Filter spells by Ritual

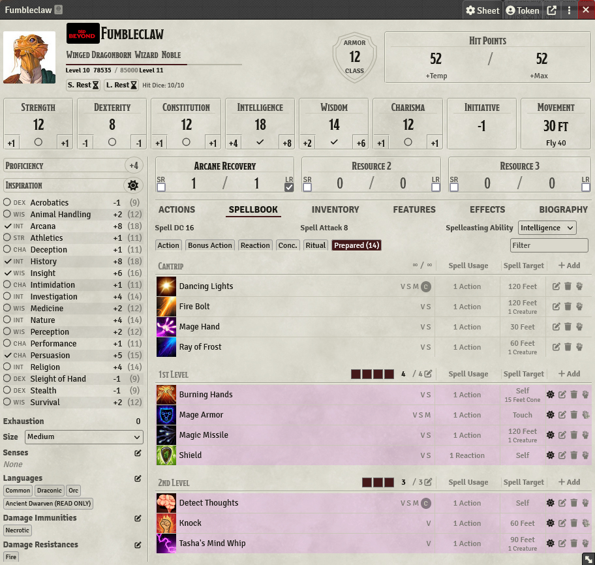315,245
